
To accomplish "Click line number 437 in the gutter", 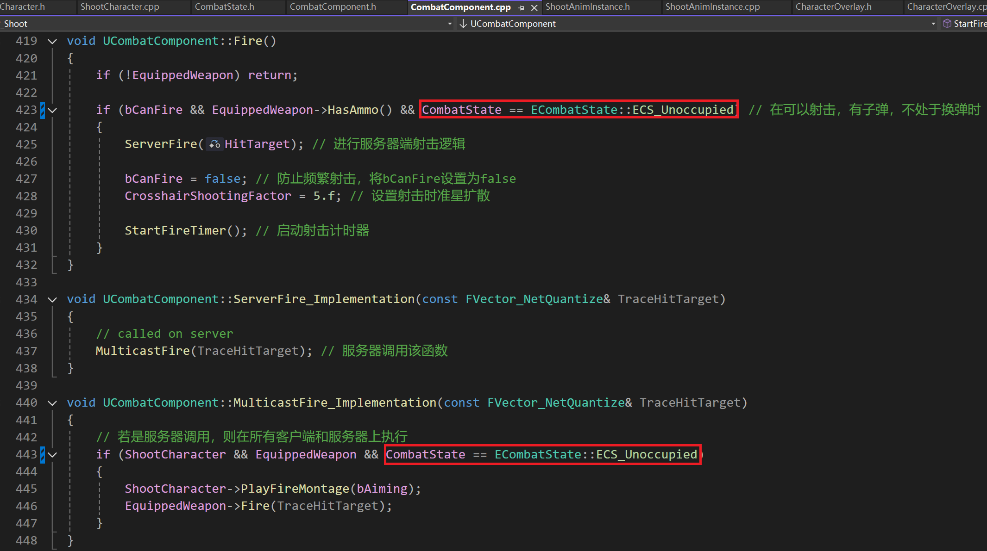I will pos(26,351).
